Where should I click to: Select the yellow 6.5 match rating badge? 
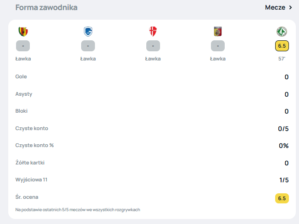point(282,46)
